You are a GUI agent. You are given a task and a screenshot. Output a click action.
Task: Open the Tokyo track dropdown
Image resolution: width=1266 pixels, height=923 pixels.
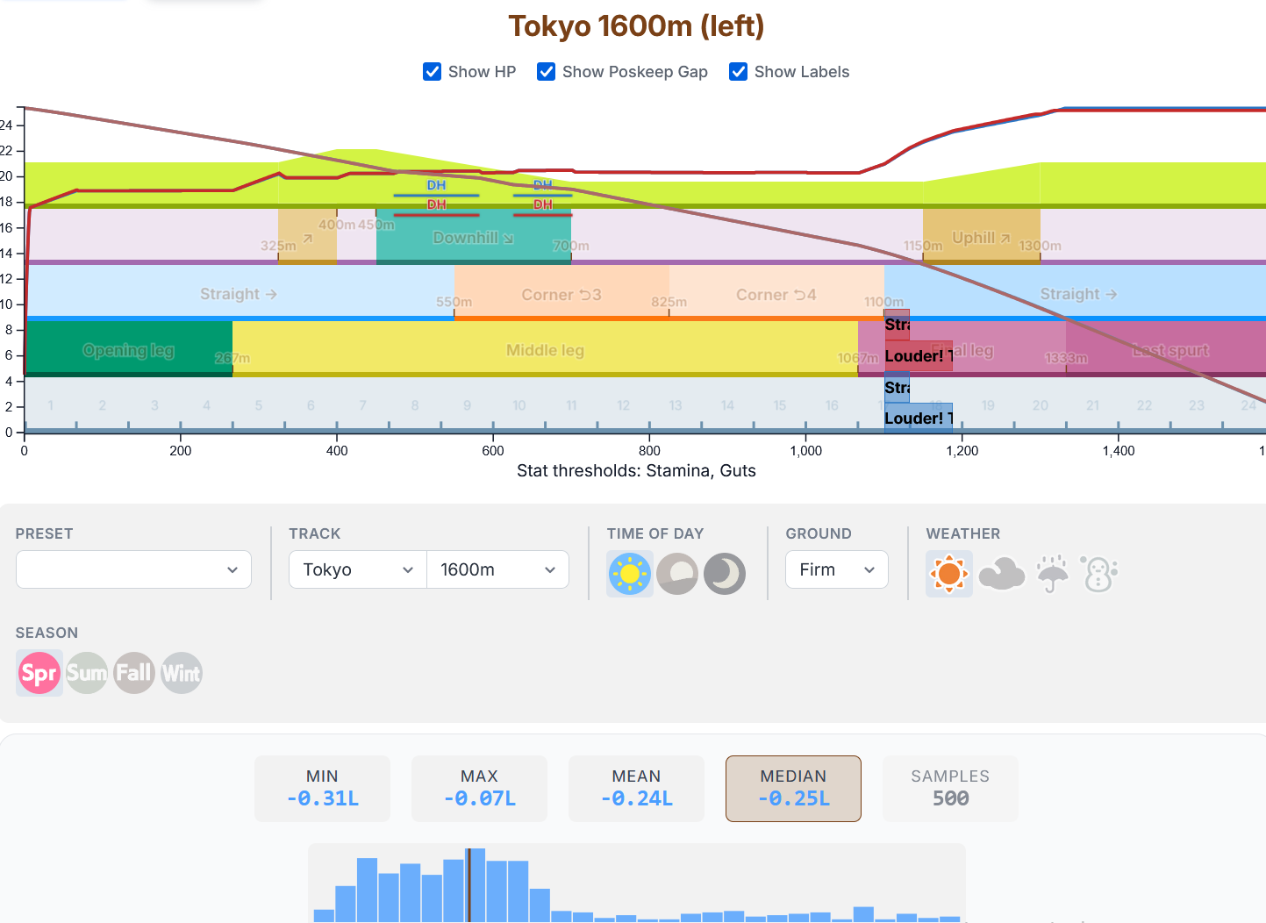358,569
